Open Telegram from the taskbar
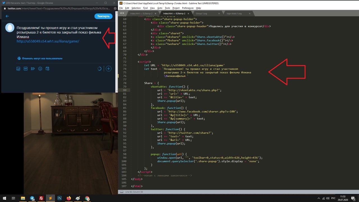The height and width of the screenshot is (202, 359). pos(32,198)
